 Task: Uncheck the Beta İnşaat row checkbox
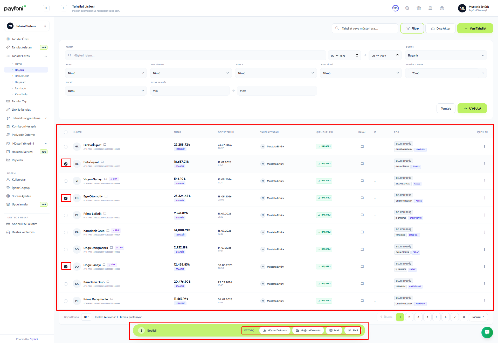66,164
